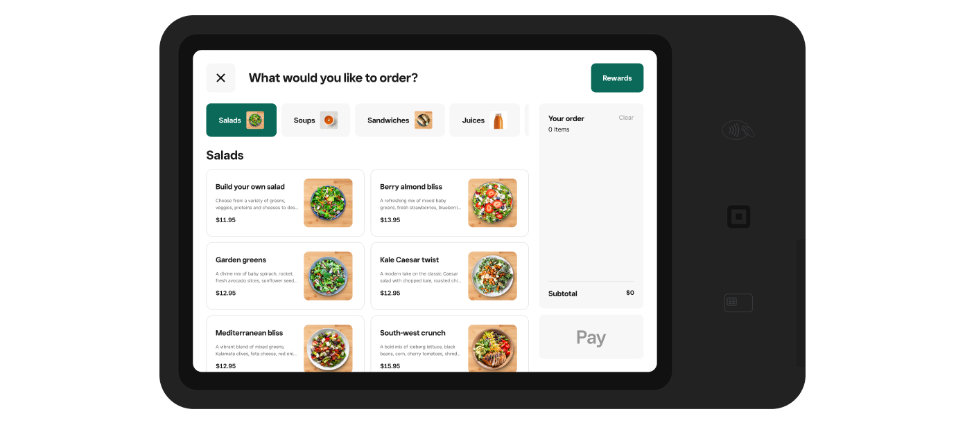Add Garden greens salad to order
Viewport: 965px width, 425px height.
[285, 276]
